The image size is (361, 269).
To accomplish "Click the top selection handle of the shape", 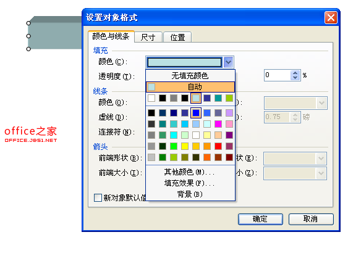I will (x=28, y=23).
